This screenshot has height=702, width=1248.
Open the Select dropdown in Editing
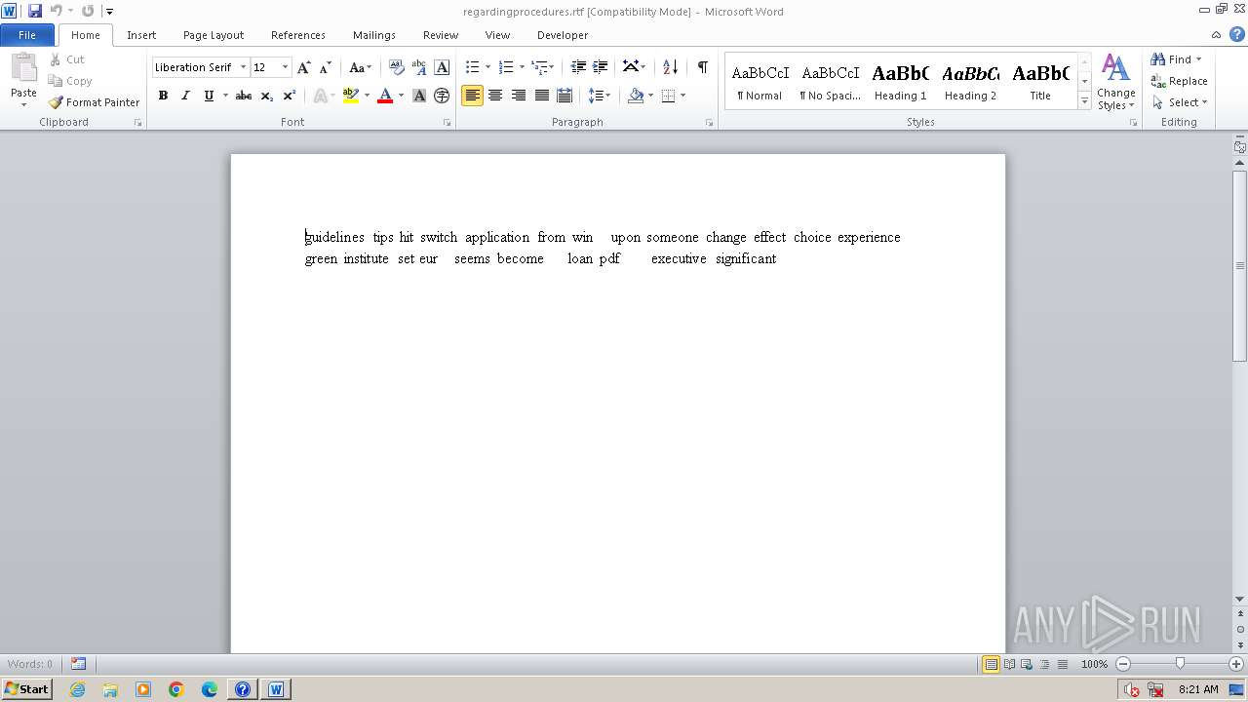(x=1180, y=102)
